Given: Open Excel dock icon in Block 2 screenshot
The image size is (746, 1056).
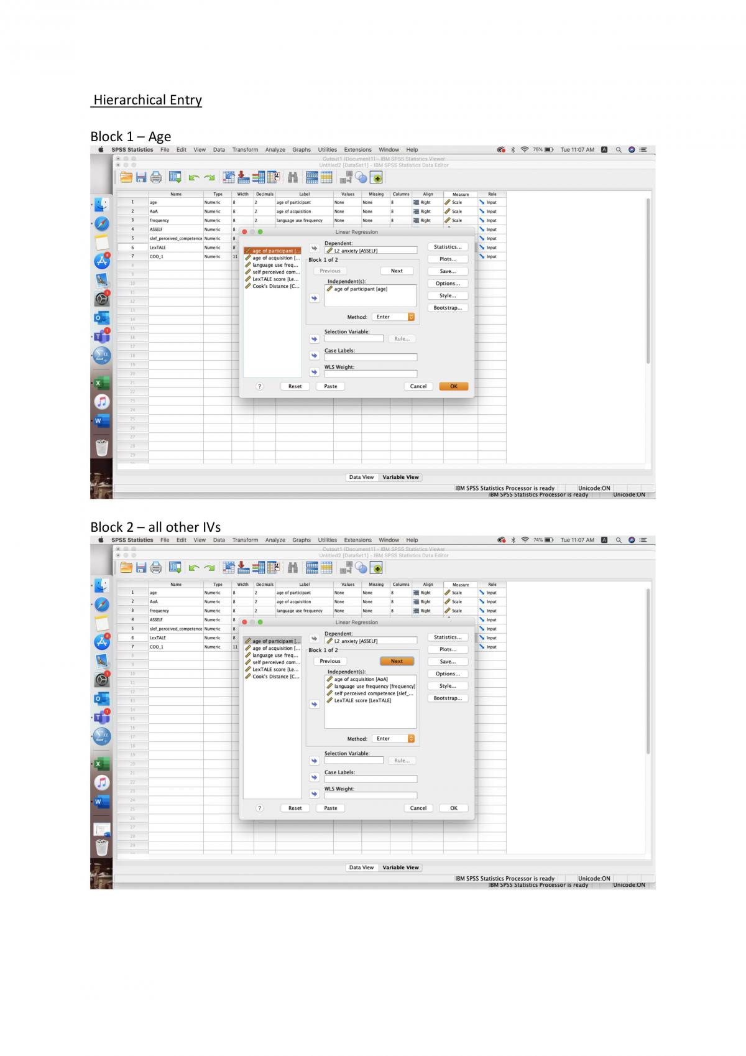Looking at the screenshot, I should pos(101,764).
